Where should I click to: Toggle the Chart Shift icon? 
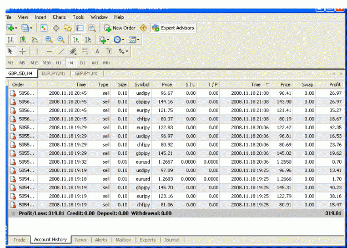(x=88, y=40)
